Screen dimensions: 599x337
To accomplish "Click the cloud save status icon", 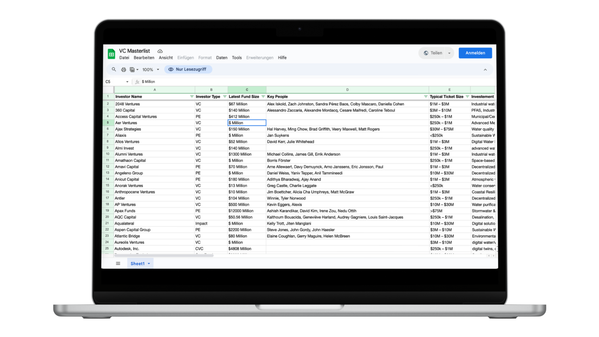I will tap(160, 51).
